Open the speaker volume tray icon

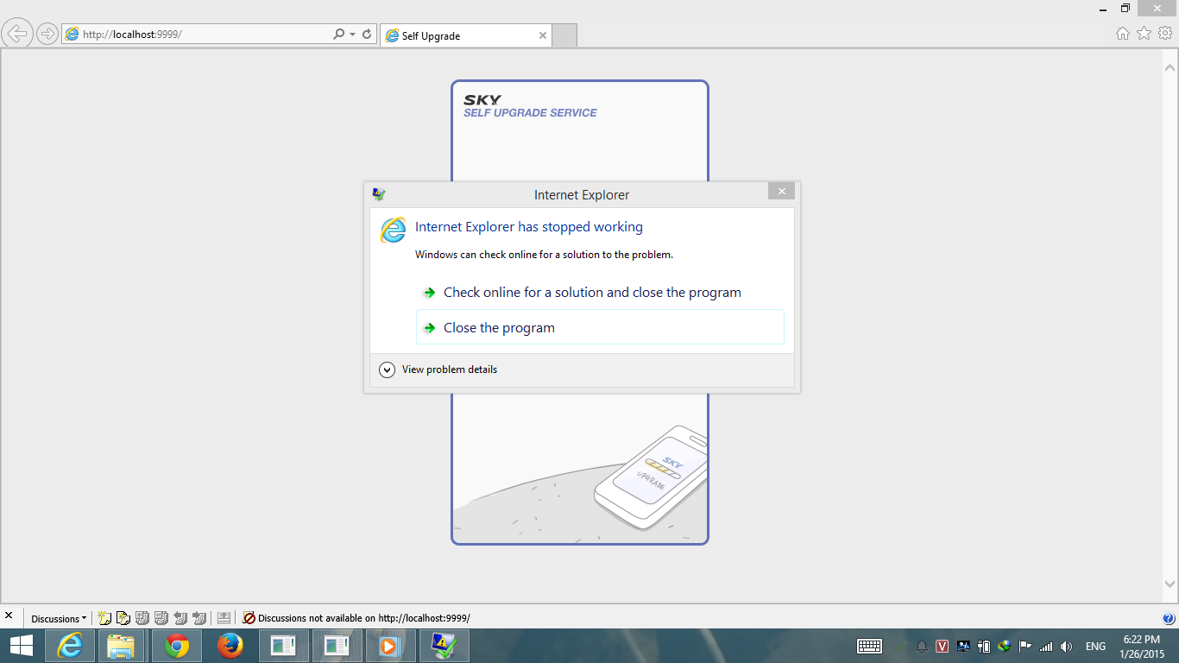click(x=1067, y=647)
